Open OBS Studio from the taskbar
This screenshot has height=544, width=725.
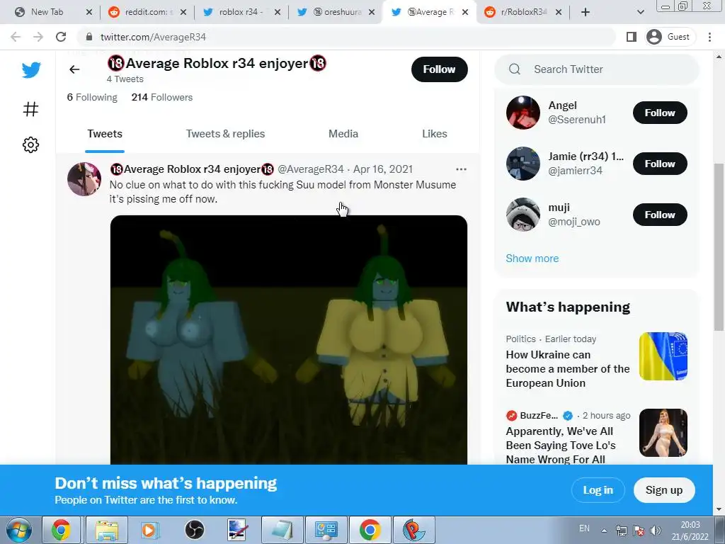click(x=195, y=530)
